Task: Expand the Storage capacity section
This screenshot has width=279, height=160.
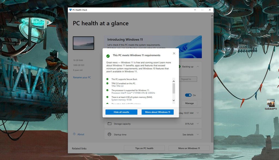Action: pos(198,124)
